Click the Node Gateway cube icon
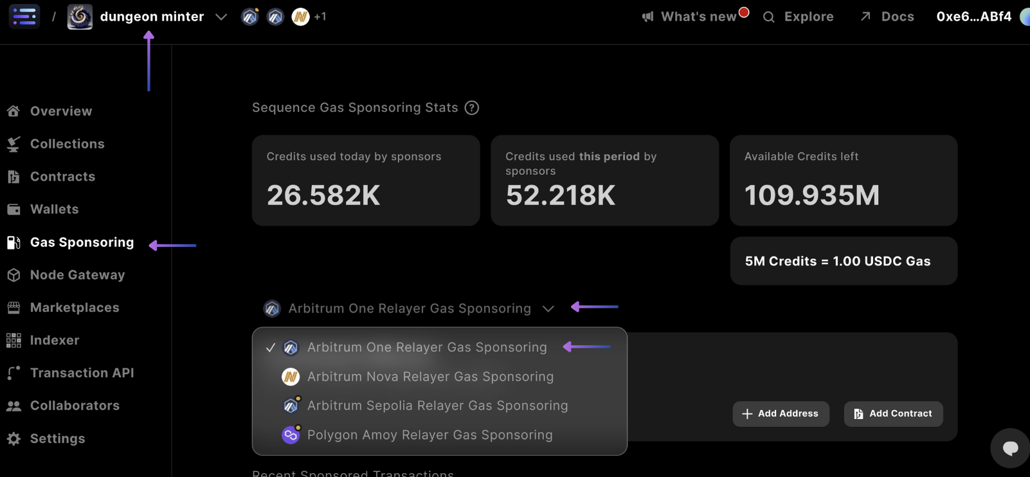Viewport: 1030px width, 477px height. (14, 275)
